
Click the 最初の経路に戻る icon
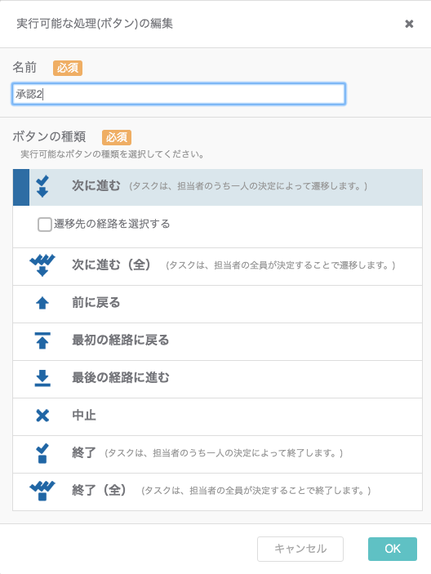[x=42, y=340]
